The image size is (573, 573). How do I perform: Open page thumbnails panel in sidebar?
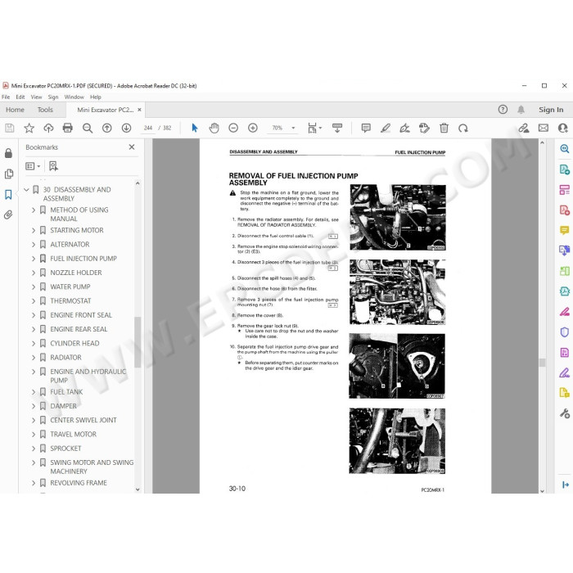click(x=9, y=174)
